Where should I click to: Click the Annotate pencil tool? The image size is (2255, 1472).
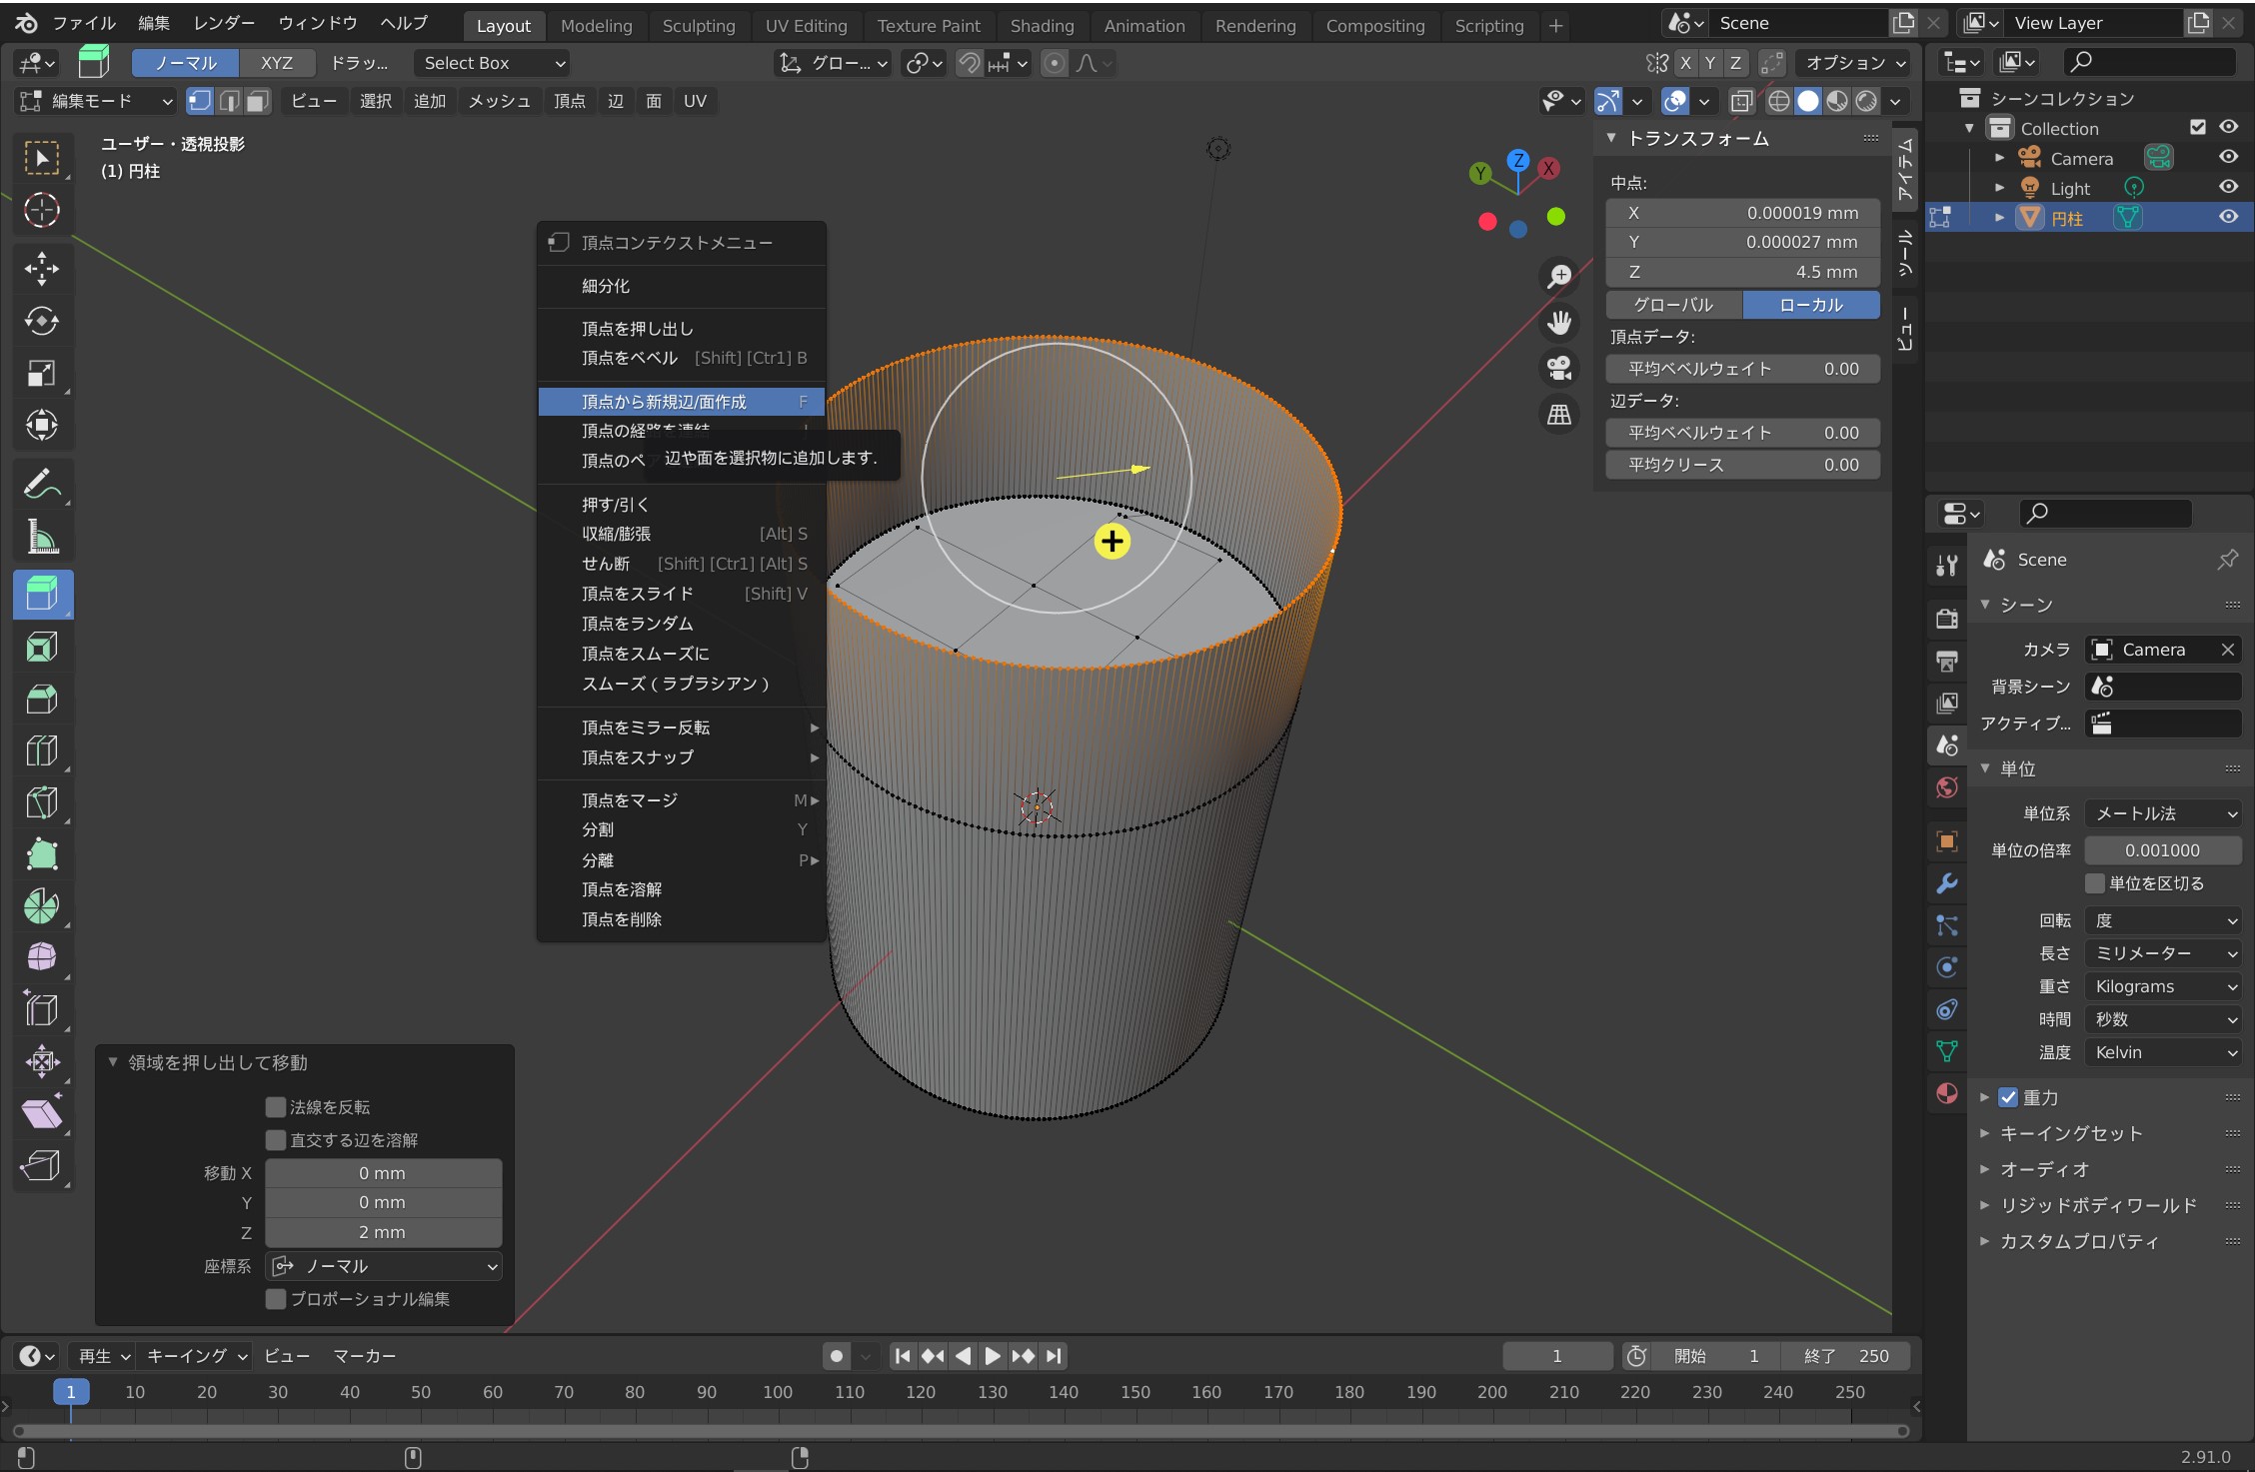41,485
